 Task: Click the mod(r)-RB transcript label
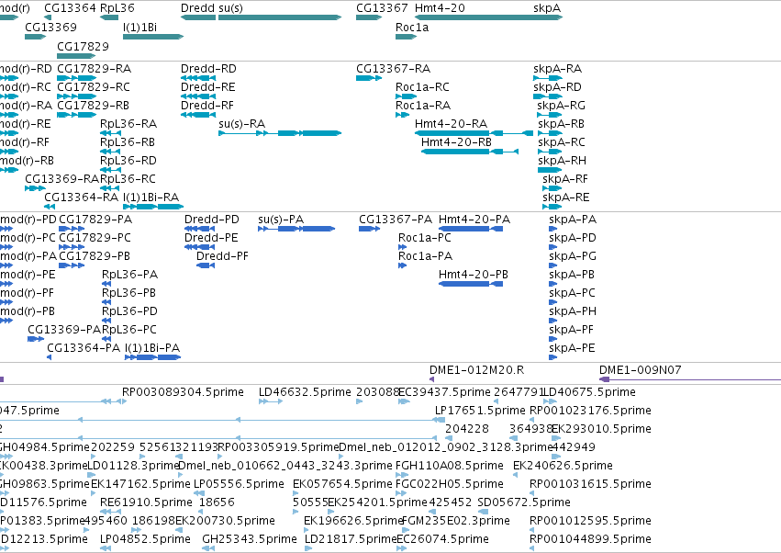coord(27,161)
